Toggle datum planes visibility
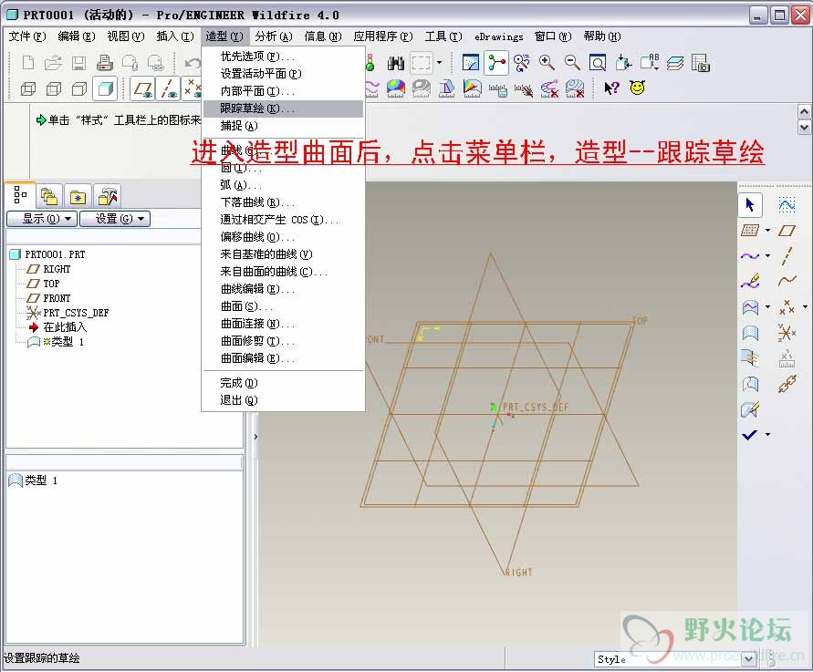The image size is (813, 672). pyautogui.click(x=142, y=88)
